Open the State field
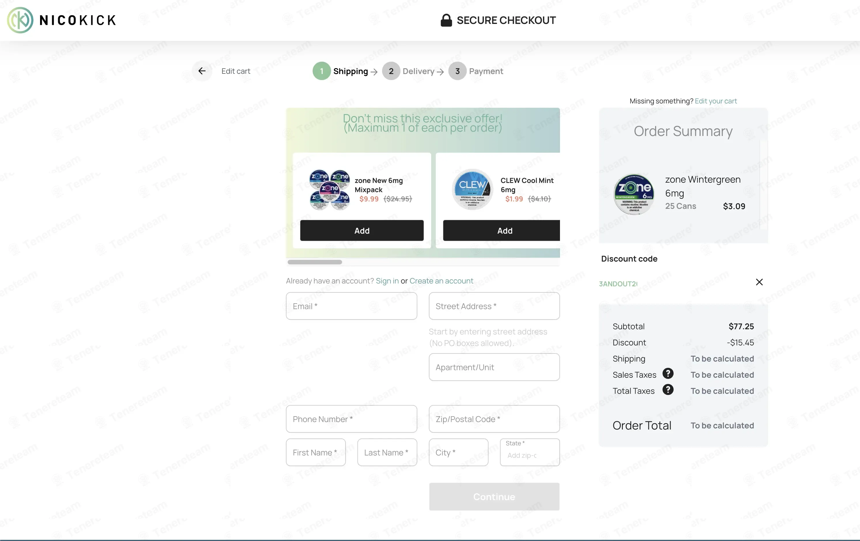The image size is (860, 541). tap(530, 453)
